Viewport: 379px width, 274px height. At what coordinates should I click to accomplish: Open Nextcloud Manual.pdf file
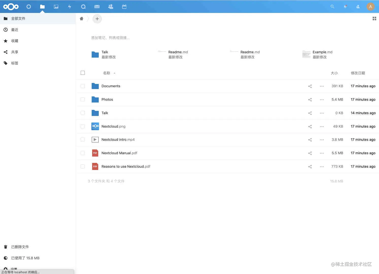click(119, 153)
